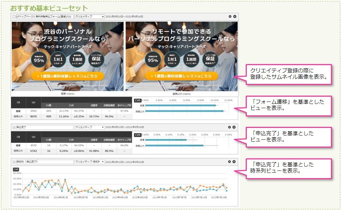Click the 80.9% 改善信頼度 cell
The width and height of the screenshot is (341, 210).
[109, 151]
